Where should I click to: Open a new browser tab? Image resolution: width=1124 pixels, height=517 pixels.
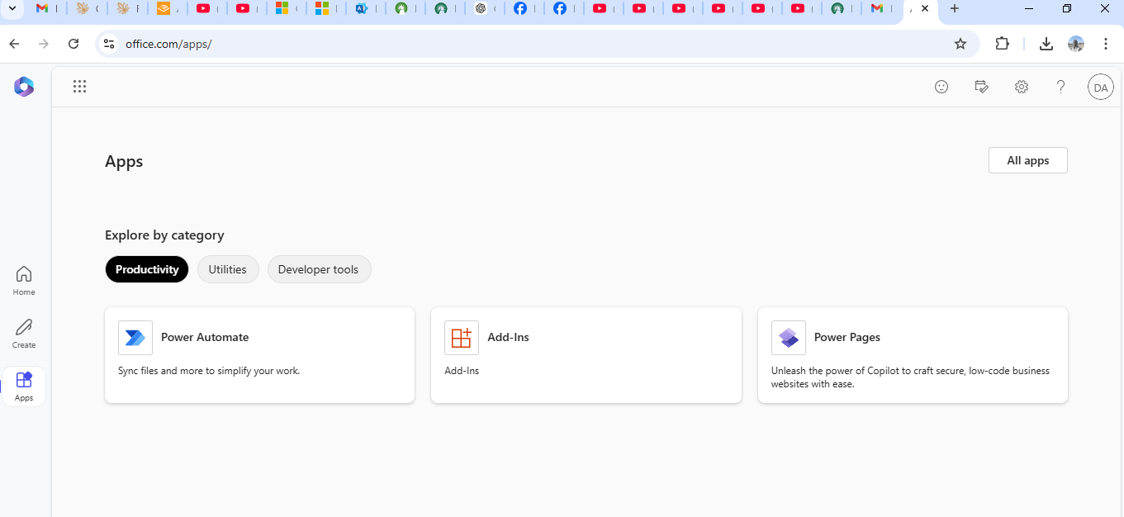[955, 8]
